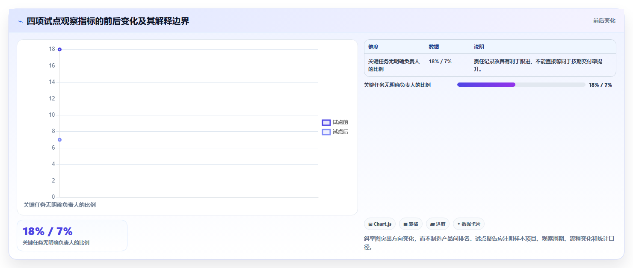This screenshot has height=268, width=633.
Task: Click the 数据 column header
Action: [x=434, y=47]
